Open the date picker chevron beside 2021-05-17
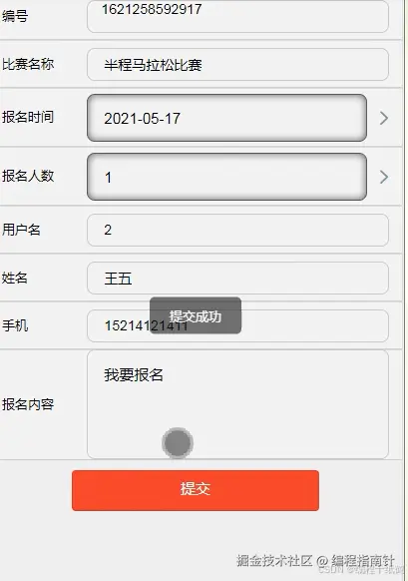The width and height of the screenshot is (408, 581). 384,118
